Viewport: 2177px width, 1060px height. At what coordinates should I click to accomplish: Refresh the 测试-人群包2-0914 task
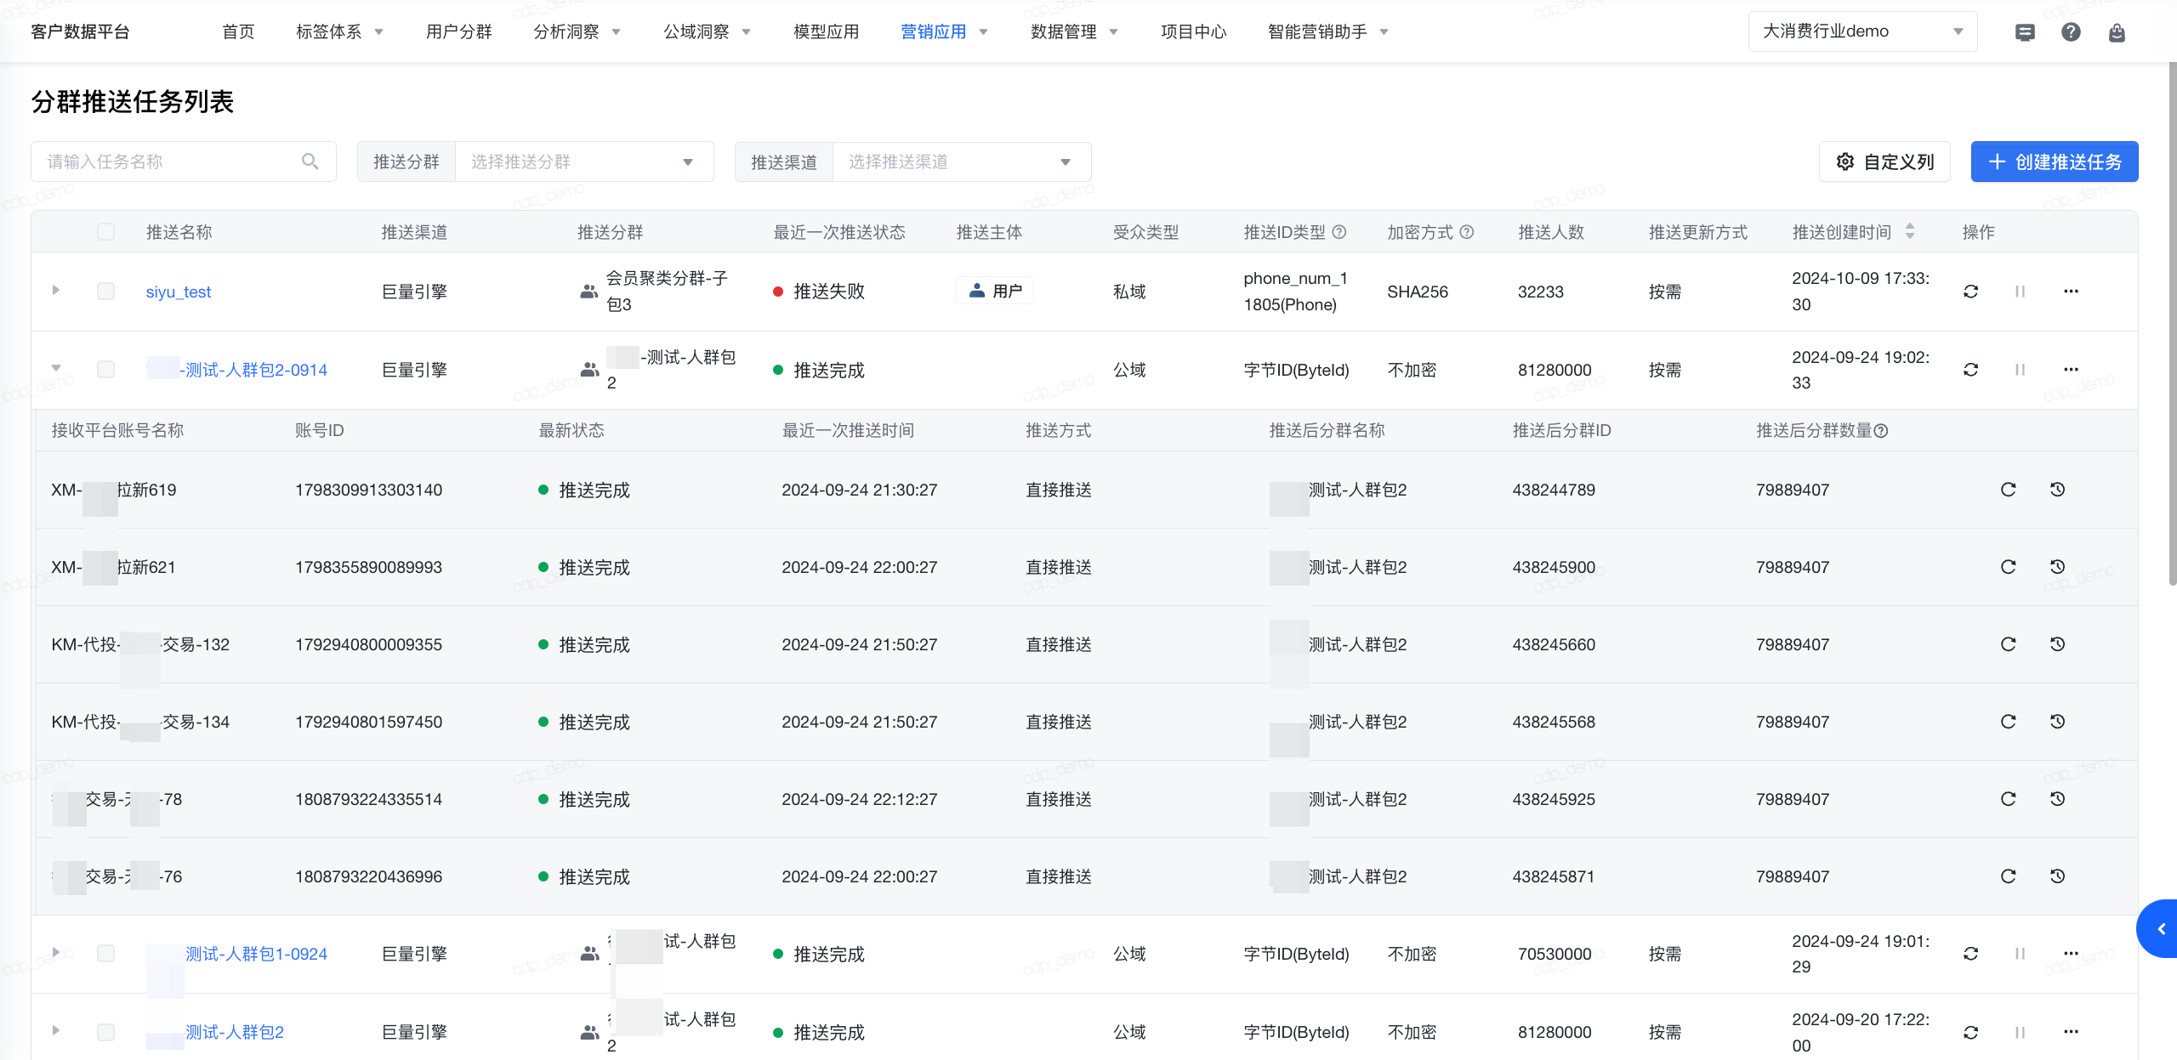[x=1970, y=370]
